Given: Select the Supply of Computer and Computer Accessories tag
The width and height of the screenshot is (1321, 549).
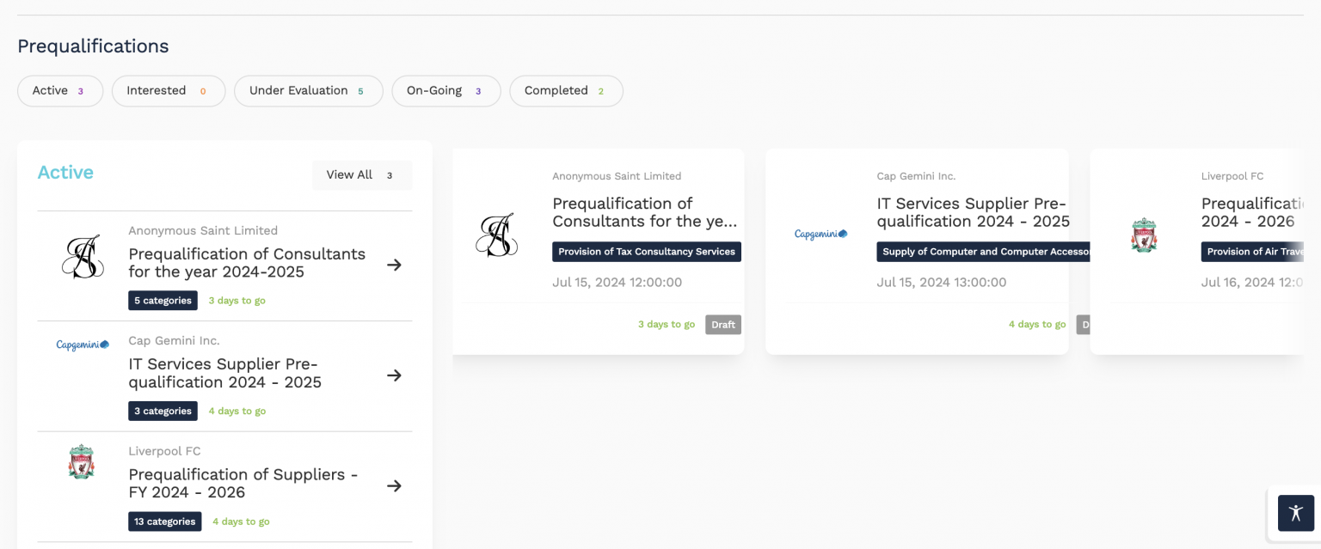Looking at the screenshot, I should click(x=983, y=252).
